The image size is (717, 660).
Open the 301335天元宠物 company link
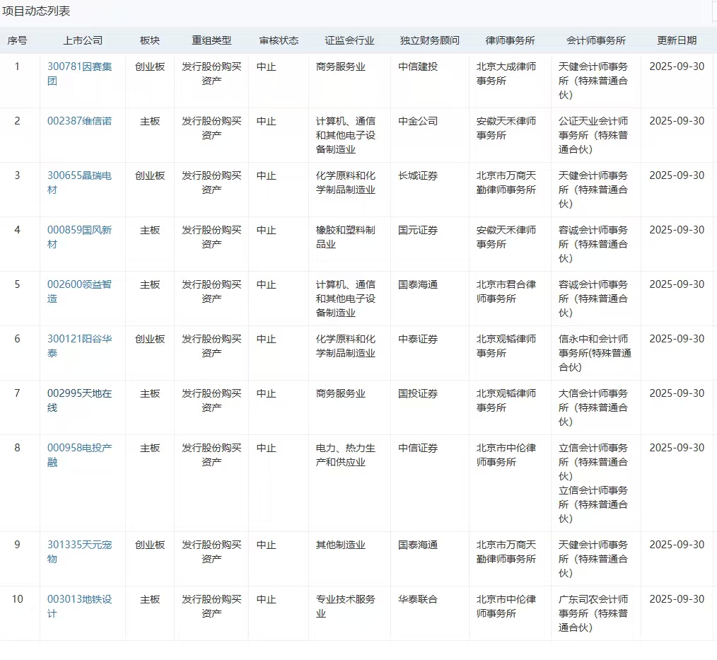pos(80,552)
